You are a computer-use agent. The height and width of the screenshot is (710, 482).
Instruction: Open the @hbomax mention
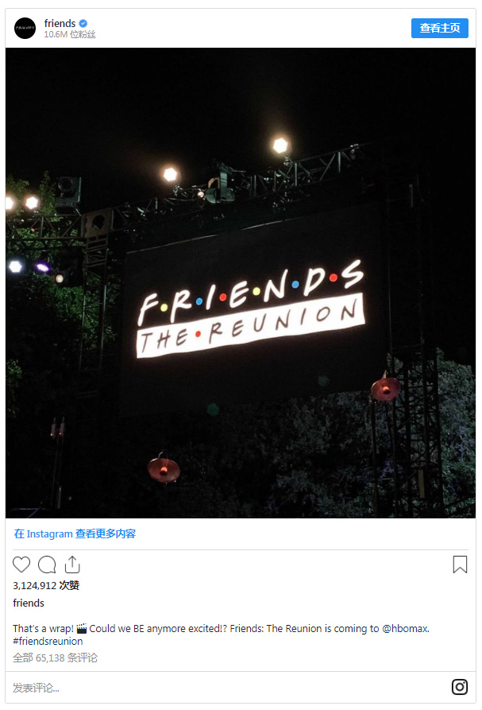405,628
